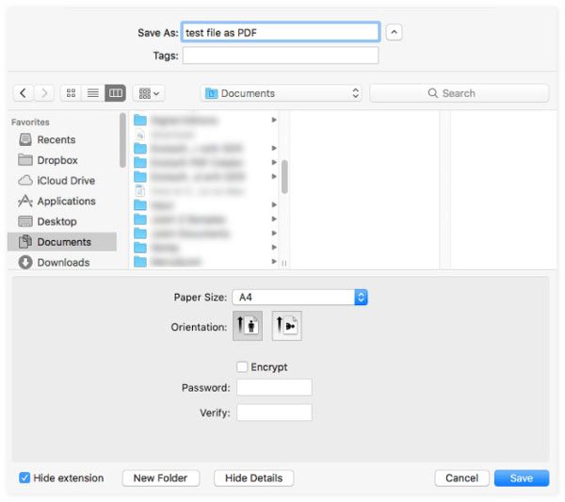Open the item grouping dropdown
Viewport: 565px width, 502px height.
[x=149, y=93]
